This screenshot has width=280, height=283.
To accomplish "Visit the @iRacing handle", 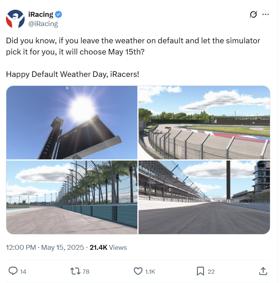I will 43,24.
